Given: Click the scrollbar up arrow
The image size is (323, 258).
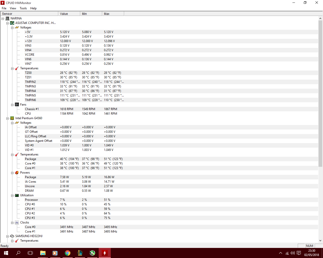Looking at the screenshot, I should 320,18.
